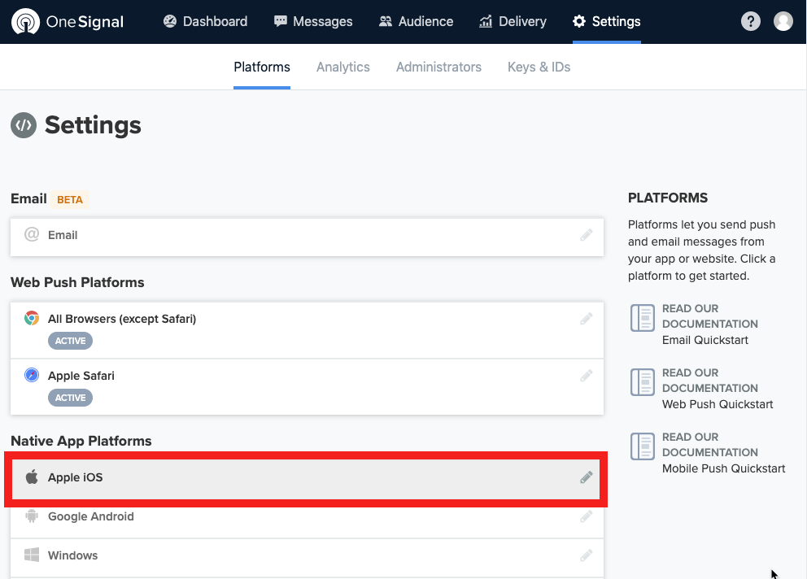Click the Windows logo icon
Screen dimensions: 807x579
(32, 555)
